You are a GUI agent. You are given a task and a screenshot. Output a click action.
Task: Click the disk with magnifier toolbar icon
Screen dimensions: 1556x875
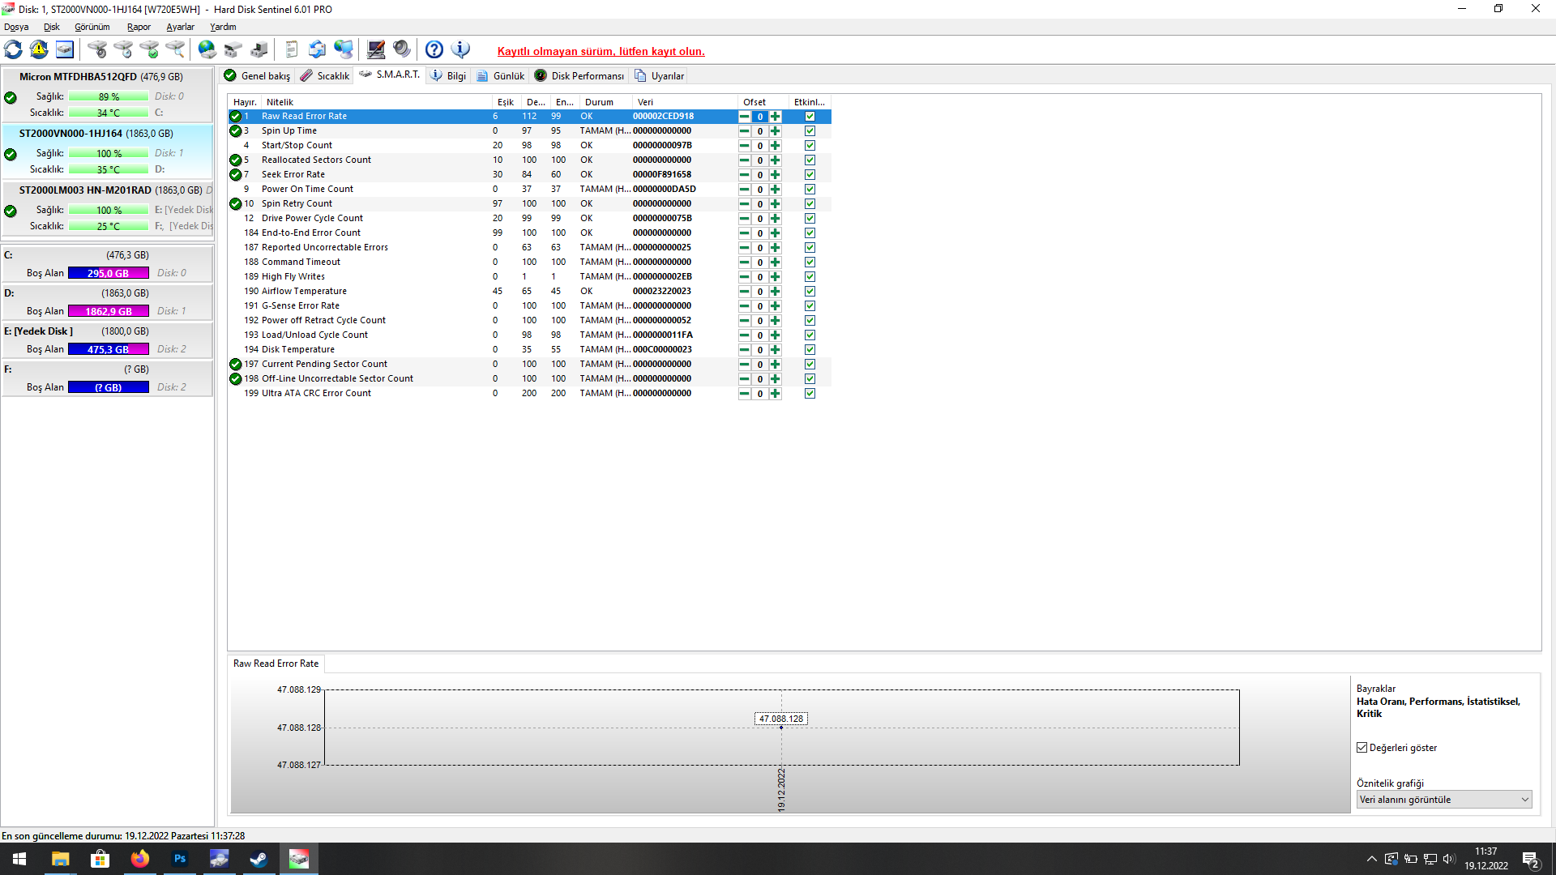pos(174,49)
